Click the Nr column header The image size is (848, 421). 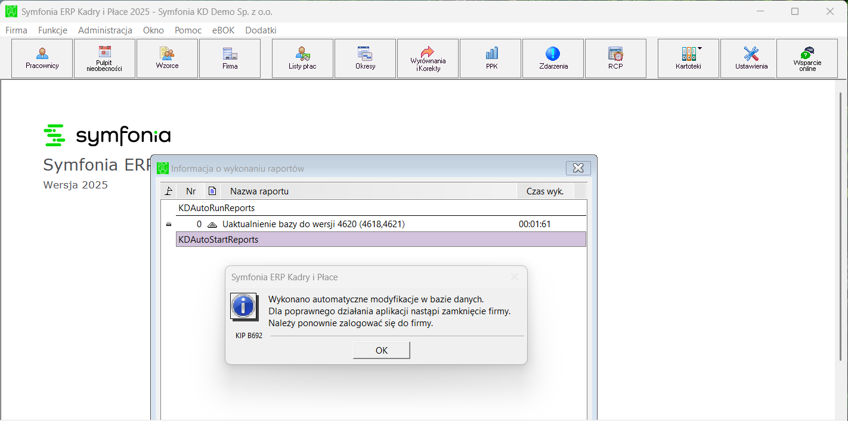click(x=191, y=191)
